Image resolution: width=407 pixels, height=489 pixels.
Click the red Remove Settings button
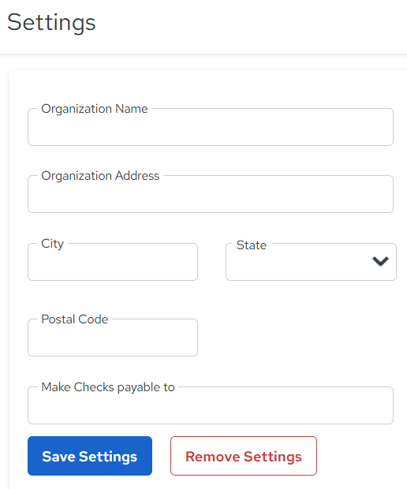pos(244,456)
